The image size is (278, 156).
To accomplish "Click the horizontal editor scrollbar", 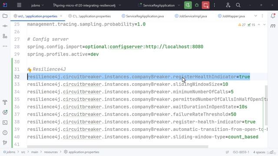I will pos(118,146).
